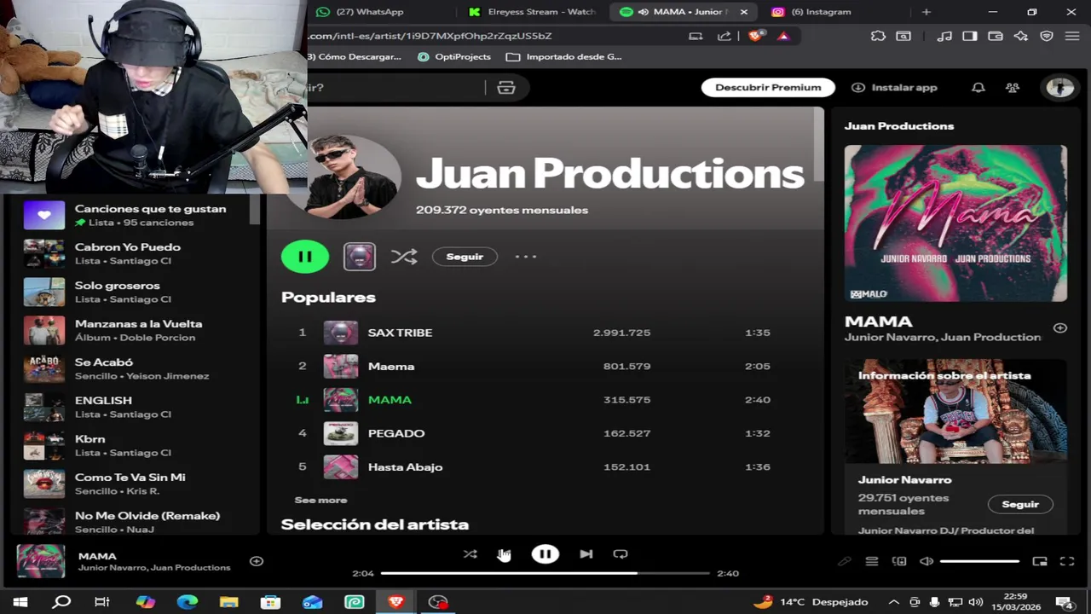Image resolution: width=1091 pixels, height=614 pixels.
Task: Open Se Acabó single in library
Action: pyautogui.click(x=136, y=368)
